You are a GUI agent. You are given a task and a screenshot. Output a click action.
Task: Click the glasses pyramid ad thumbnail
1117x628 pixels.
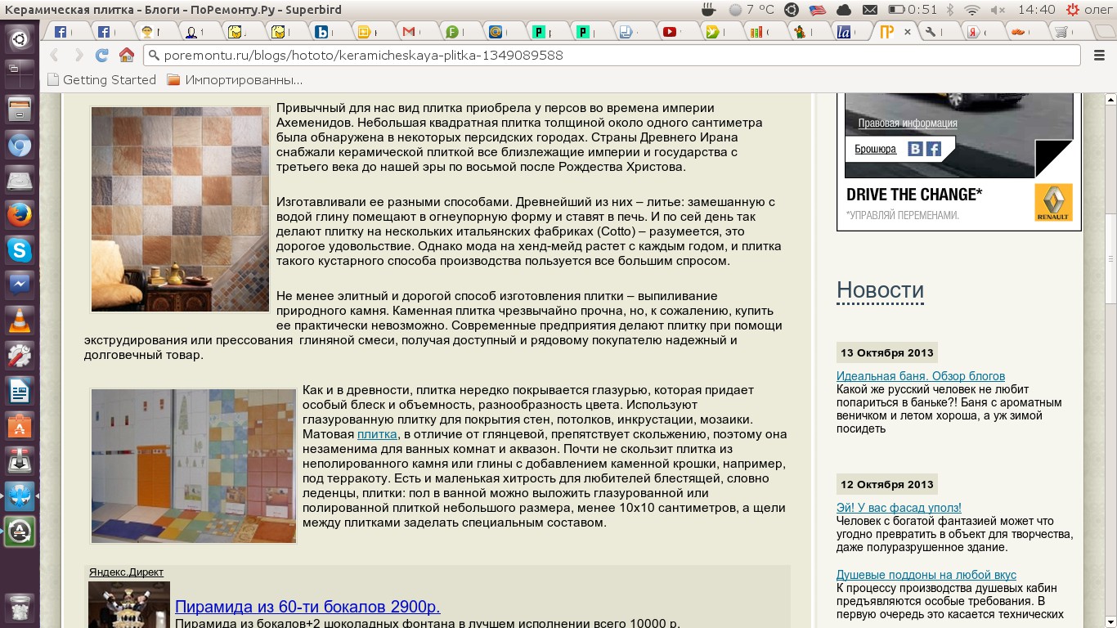(129, 605)
